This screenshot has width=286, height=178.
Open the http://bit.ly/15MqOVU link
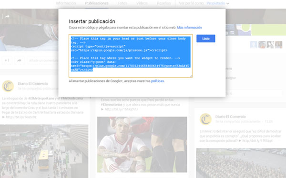pos(121,109)
